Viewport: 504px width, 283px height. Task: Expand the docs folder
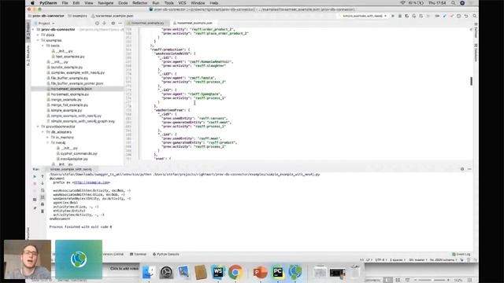(x=39, y=35)
